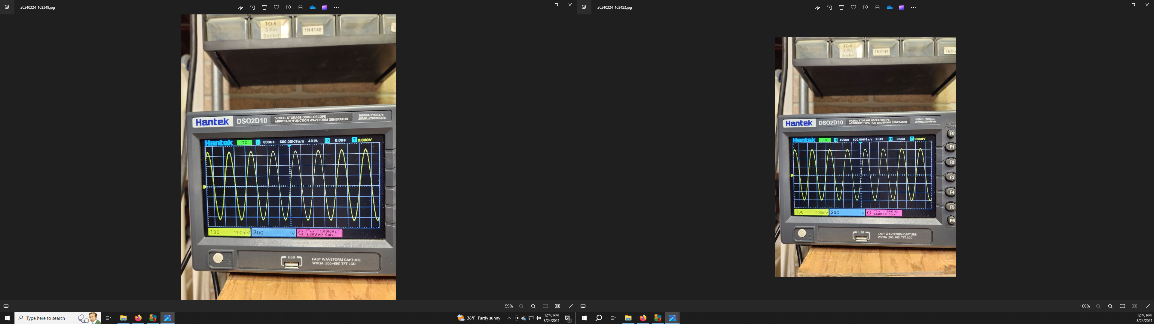
Task: Zoom in on the 59% photo
Action: pyautogui.click(x=533, y=306)
